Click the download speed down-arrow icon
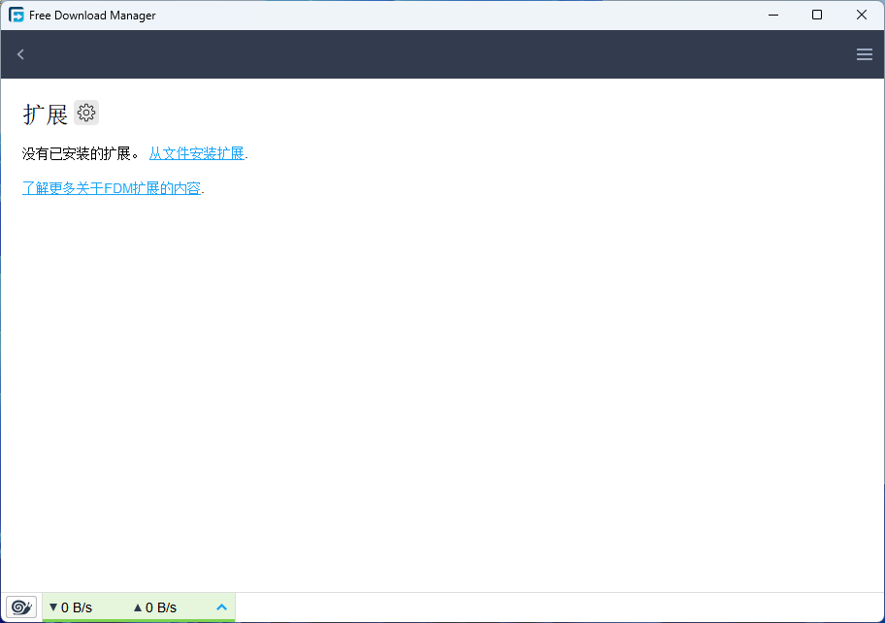This screenshot has width=885, height=623. pos(52,607)
